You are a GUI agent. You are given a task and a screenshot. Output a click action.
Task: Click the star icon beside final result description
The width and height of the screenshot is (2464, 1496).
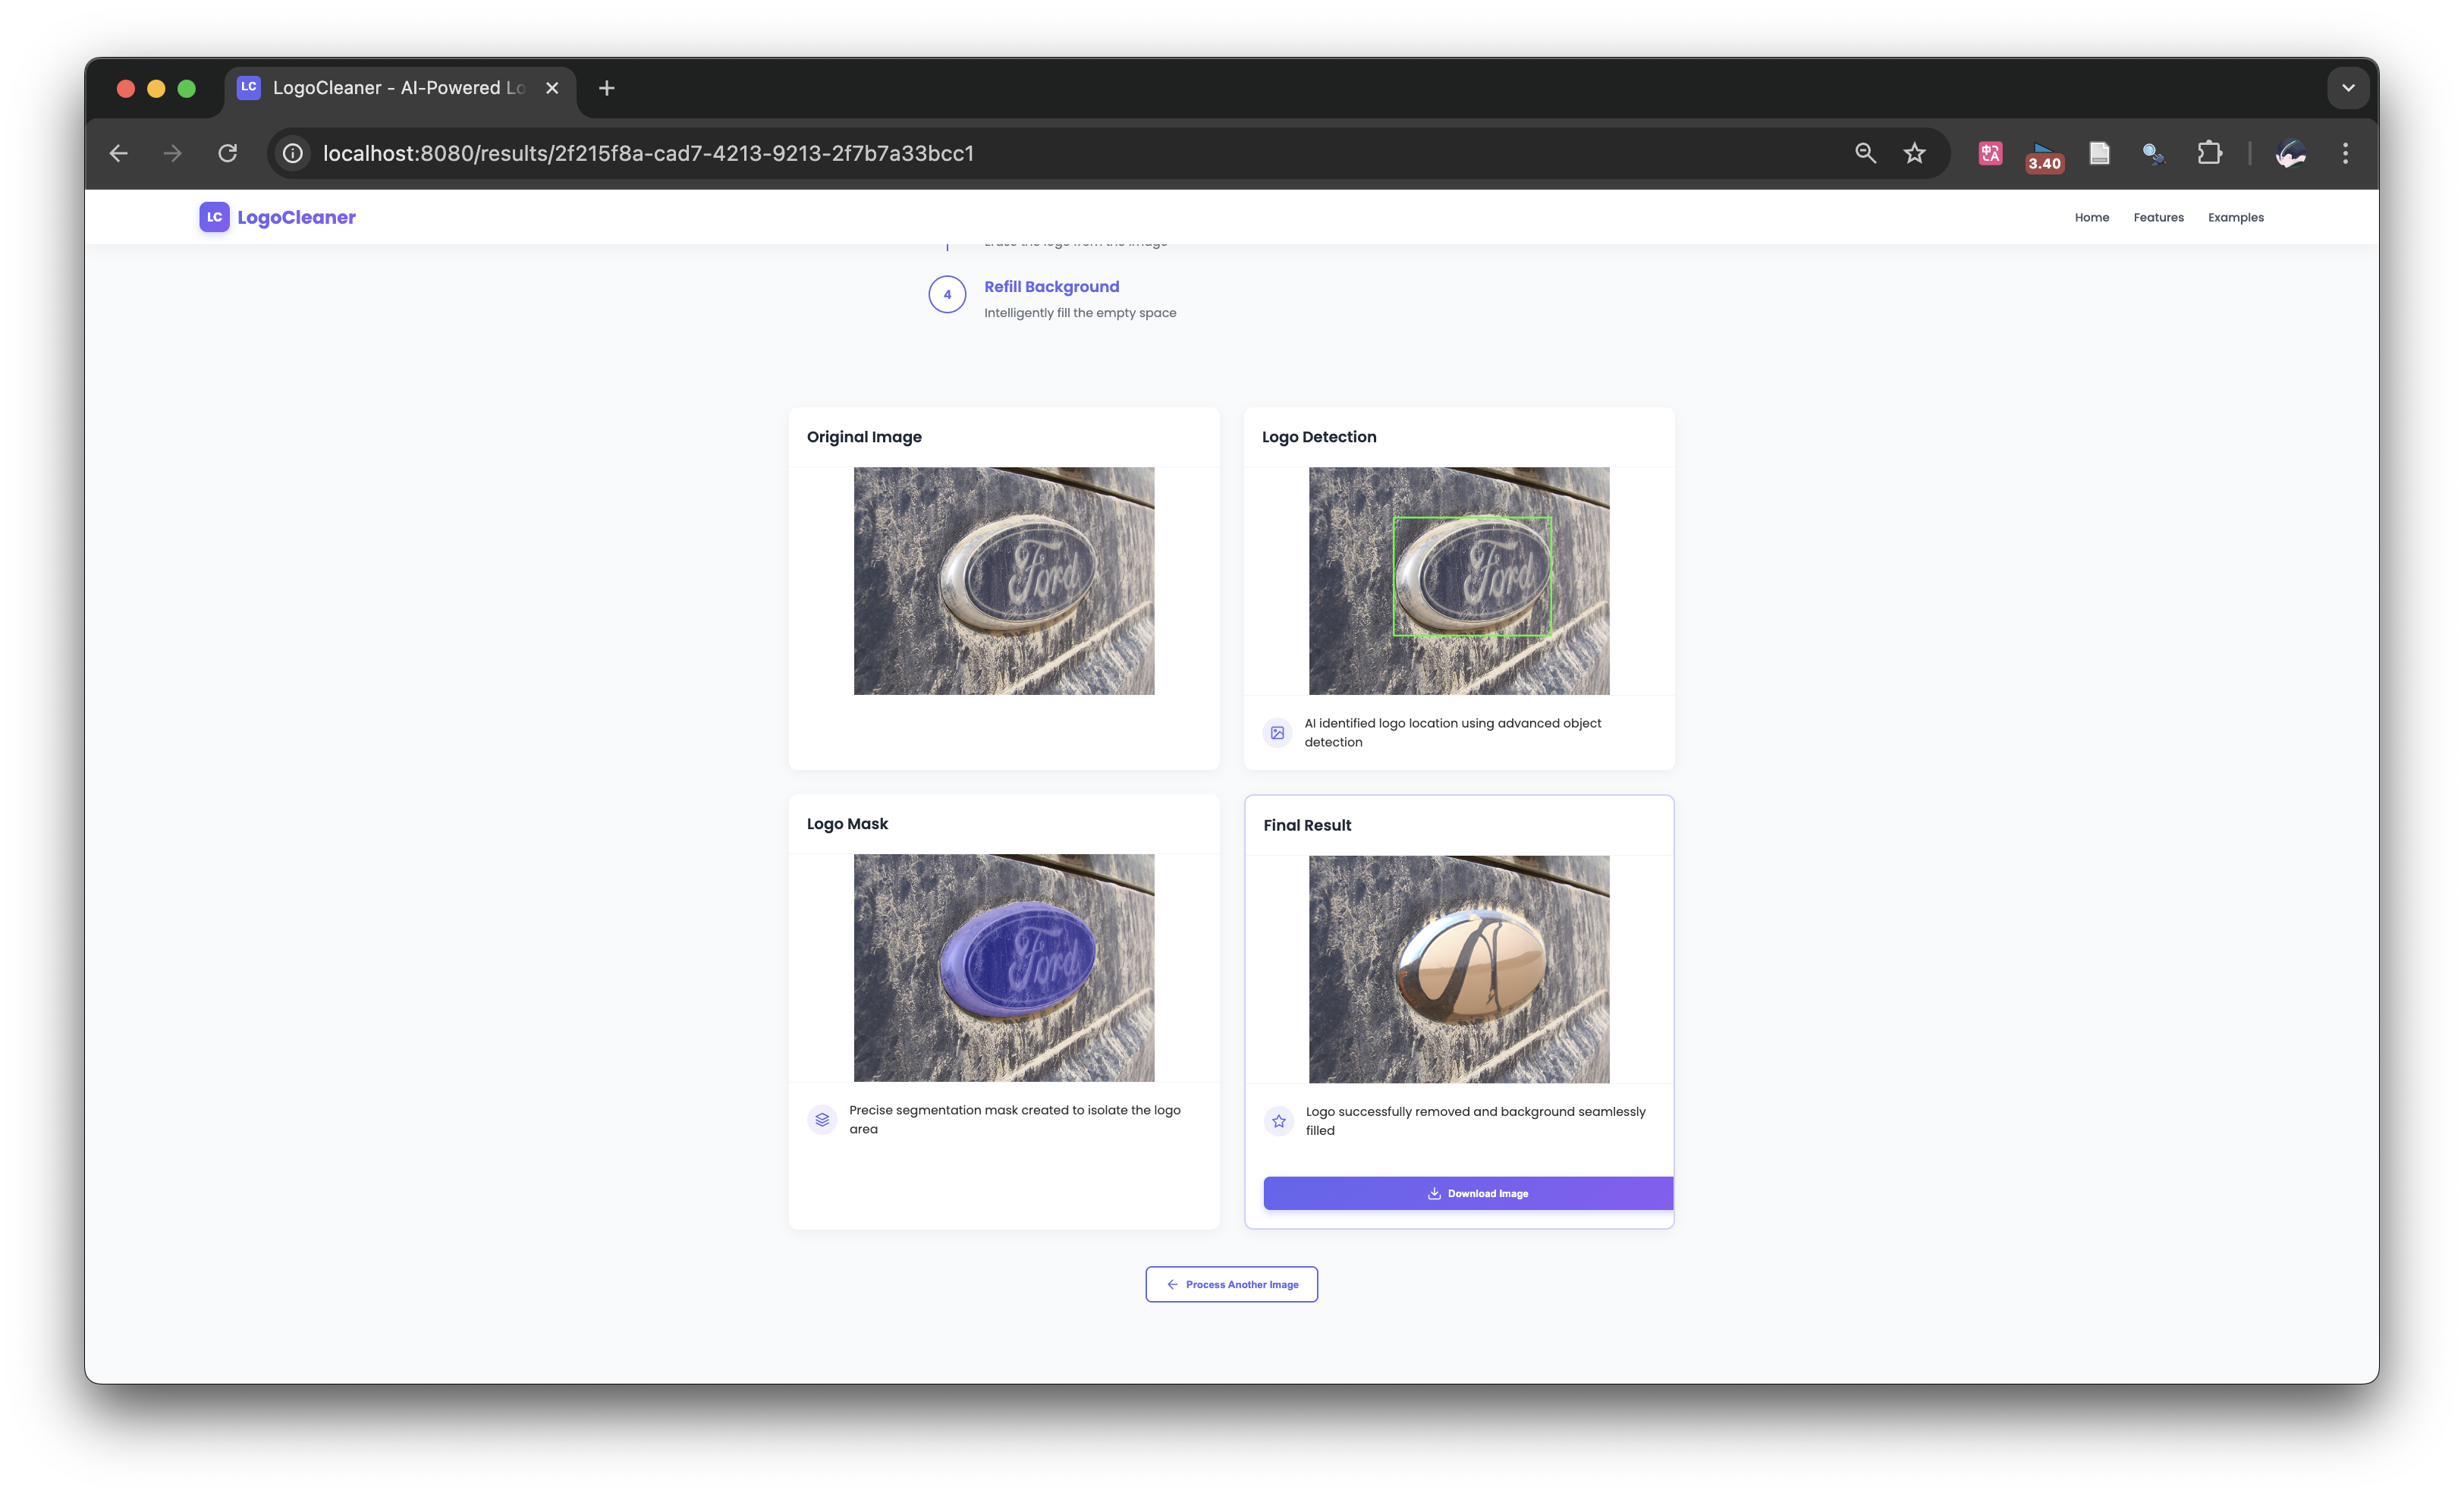1279,1121
